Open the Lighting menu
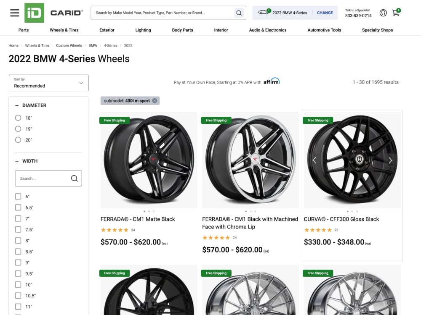 (x=143, y=30)
